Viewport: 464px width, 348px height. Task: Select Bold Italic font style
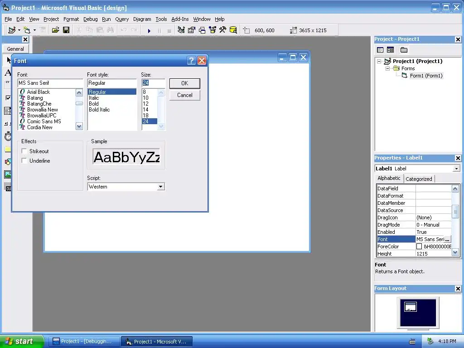coord(99,110)
